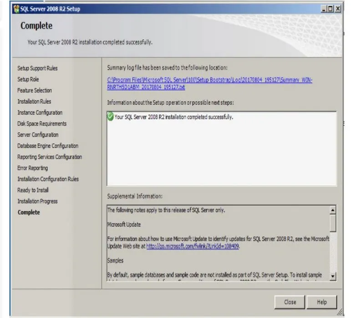Viewport: 351px width, 318px height.
Task: Select the Disk Space Requirements step
Action: coord(42,124)
